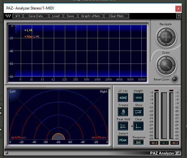
Task: Click the 1000 frequency axis label
Action: (98, 80)
